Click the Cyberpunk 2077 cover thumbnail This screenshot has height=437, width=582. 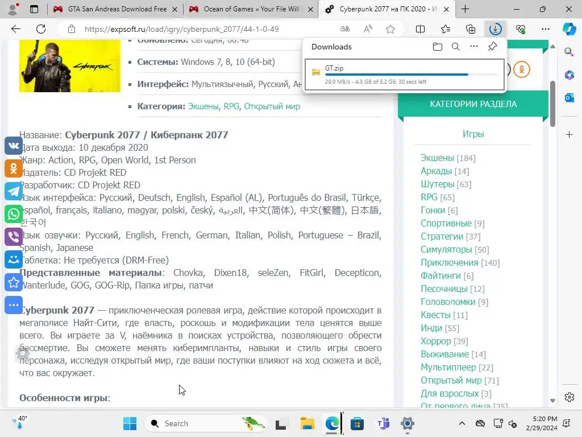[x=70, y=66]
